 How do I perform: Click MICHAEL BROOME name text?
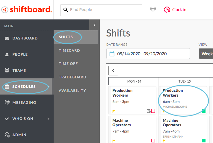coord(175,107)
